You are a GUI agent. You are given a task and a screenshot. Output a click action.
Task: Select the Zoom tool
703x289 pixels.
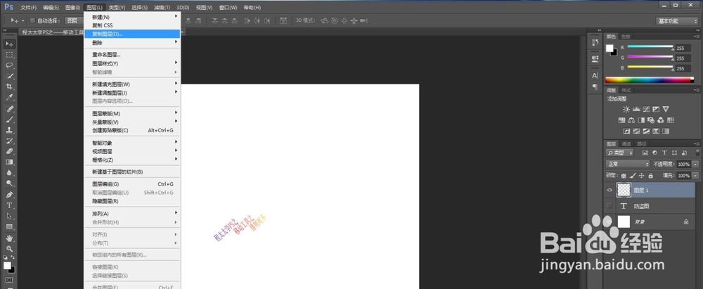pyautogui.click(x=9, y=249)
